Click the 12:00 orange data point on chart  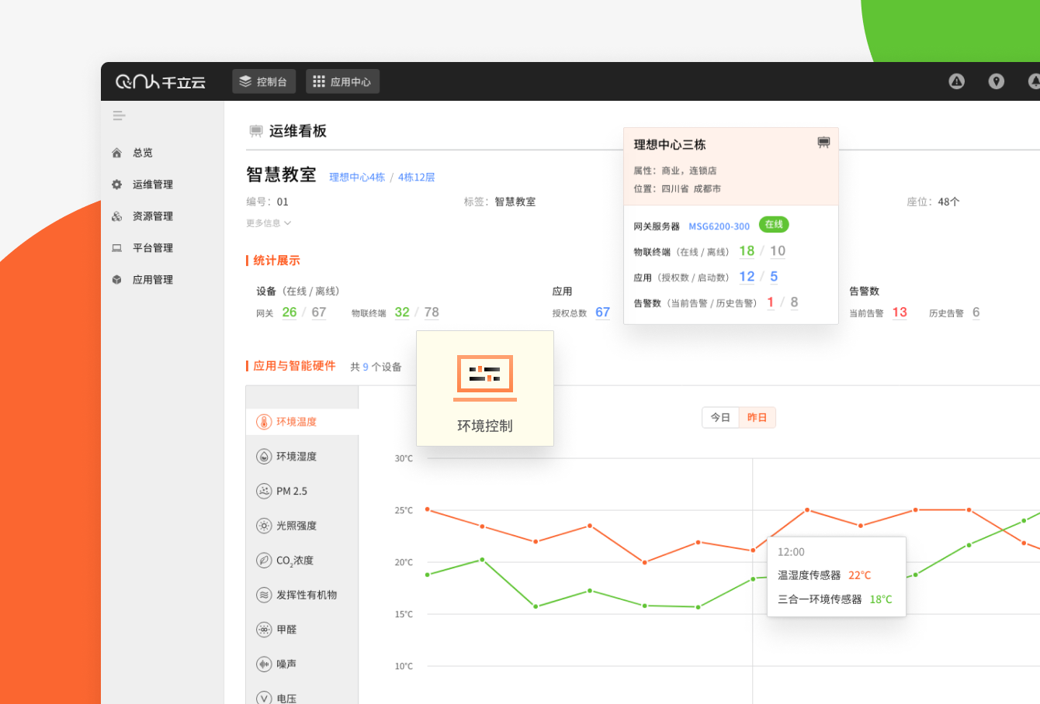click(x=753, y=550)
